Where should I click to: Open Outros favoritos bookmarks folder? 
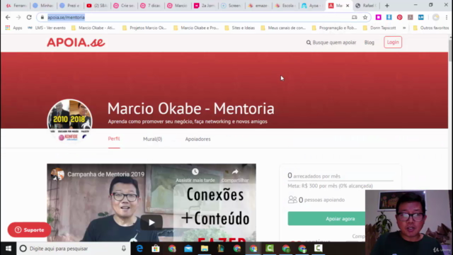click(x=431, y=28)
